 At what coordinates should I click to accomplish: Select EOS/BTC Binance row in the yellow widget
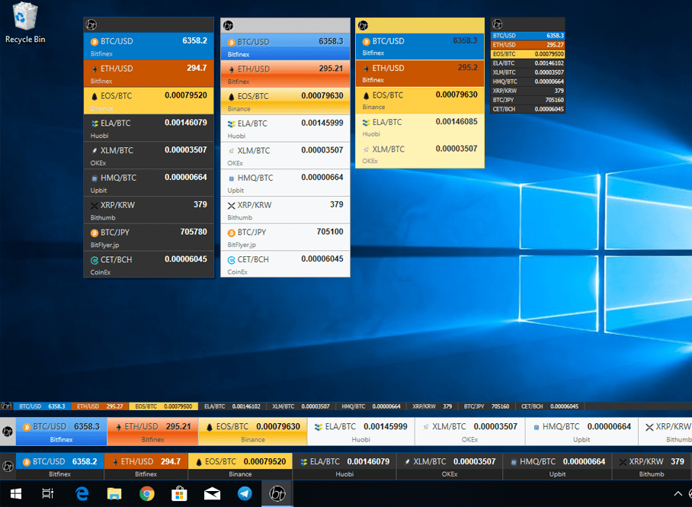(419, 101)
